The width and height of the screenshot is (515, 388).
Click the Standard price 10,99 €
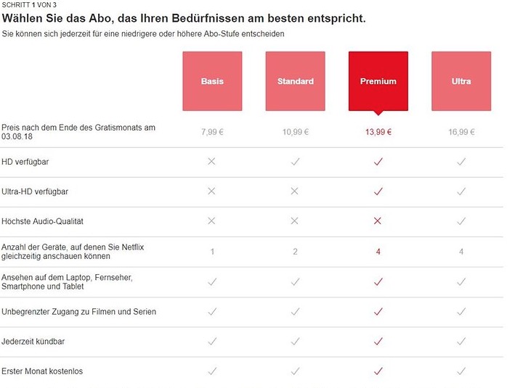click(295, 132)
